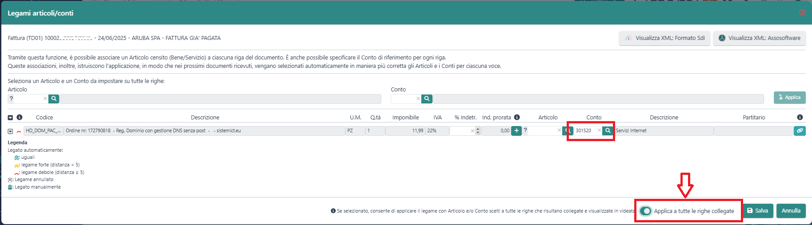
Task: Click the Visualizza XML: Assosoftware button
Action: 760,38
